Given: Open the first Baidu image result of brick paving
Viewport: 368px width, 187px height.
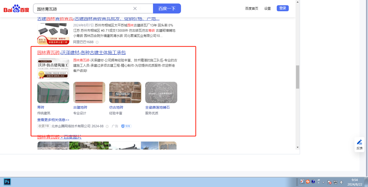Looking at the screenshot, I should click(x=53, y=146).
